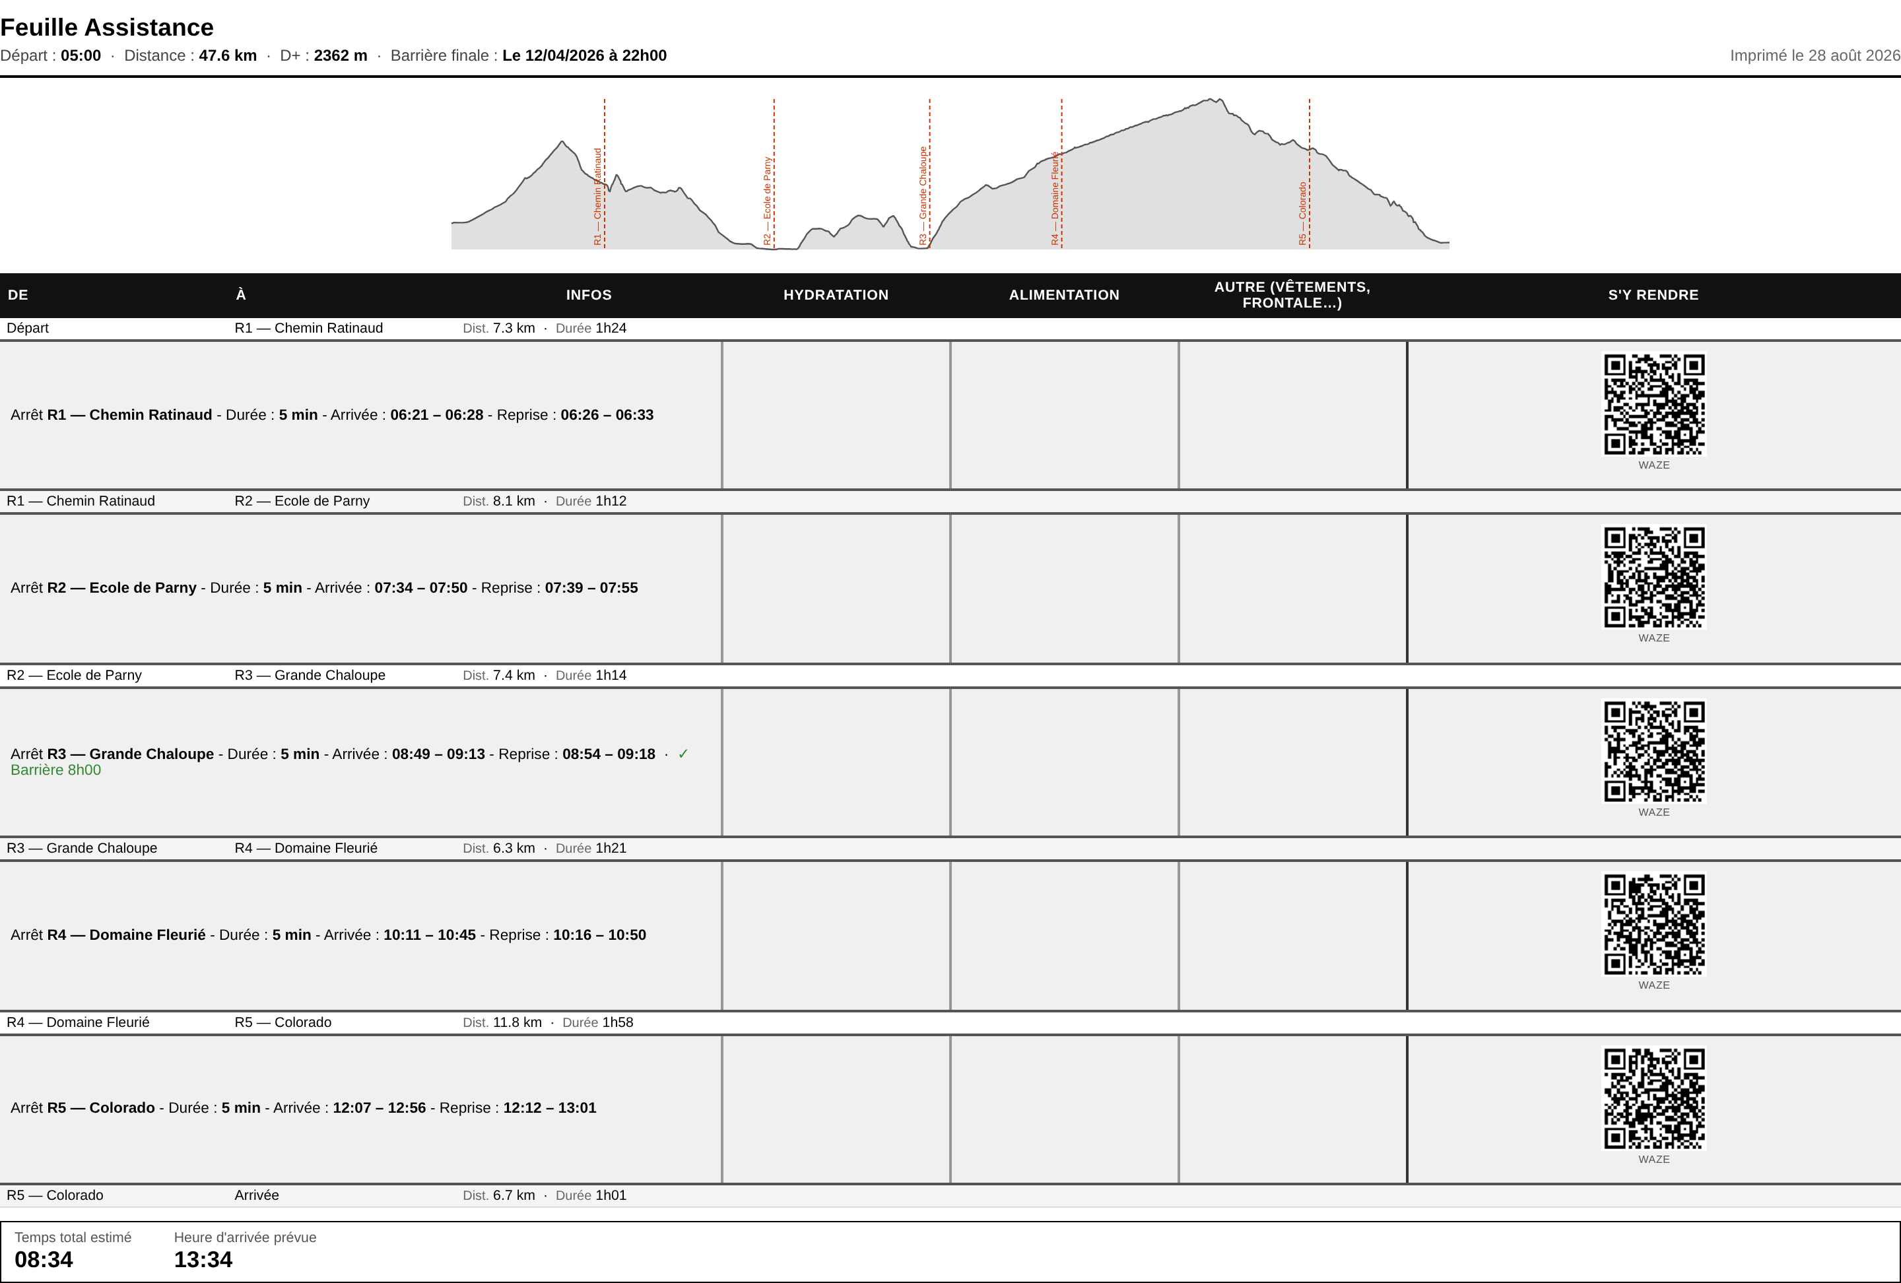Click the expected arrival time 13:34
The height and width of the screenshot is (1283, 1901).
click(x=203, y=1260)
